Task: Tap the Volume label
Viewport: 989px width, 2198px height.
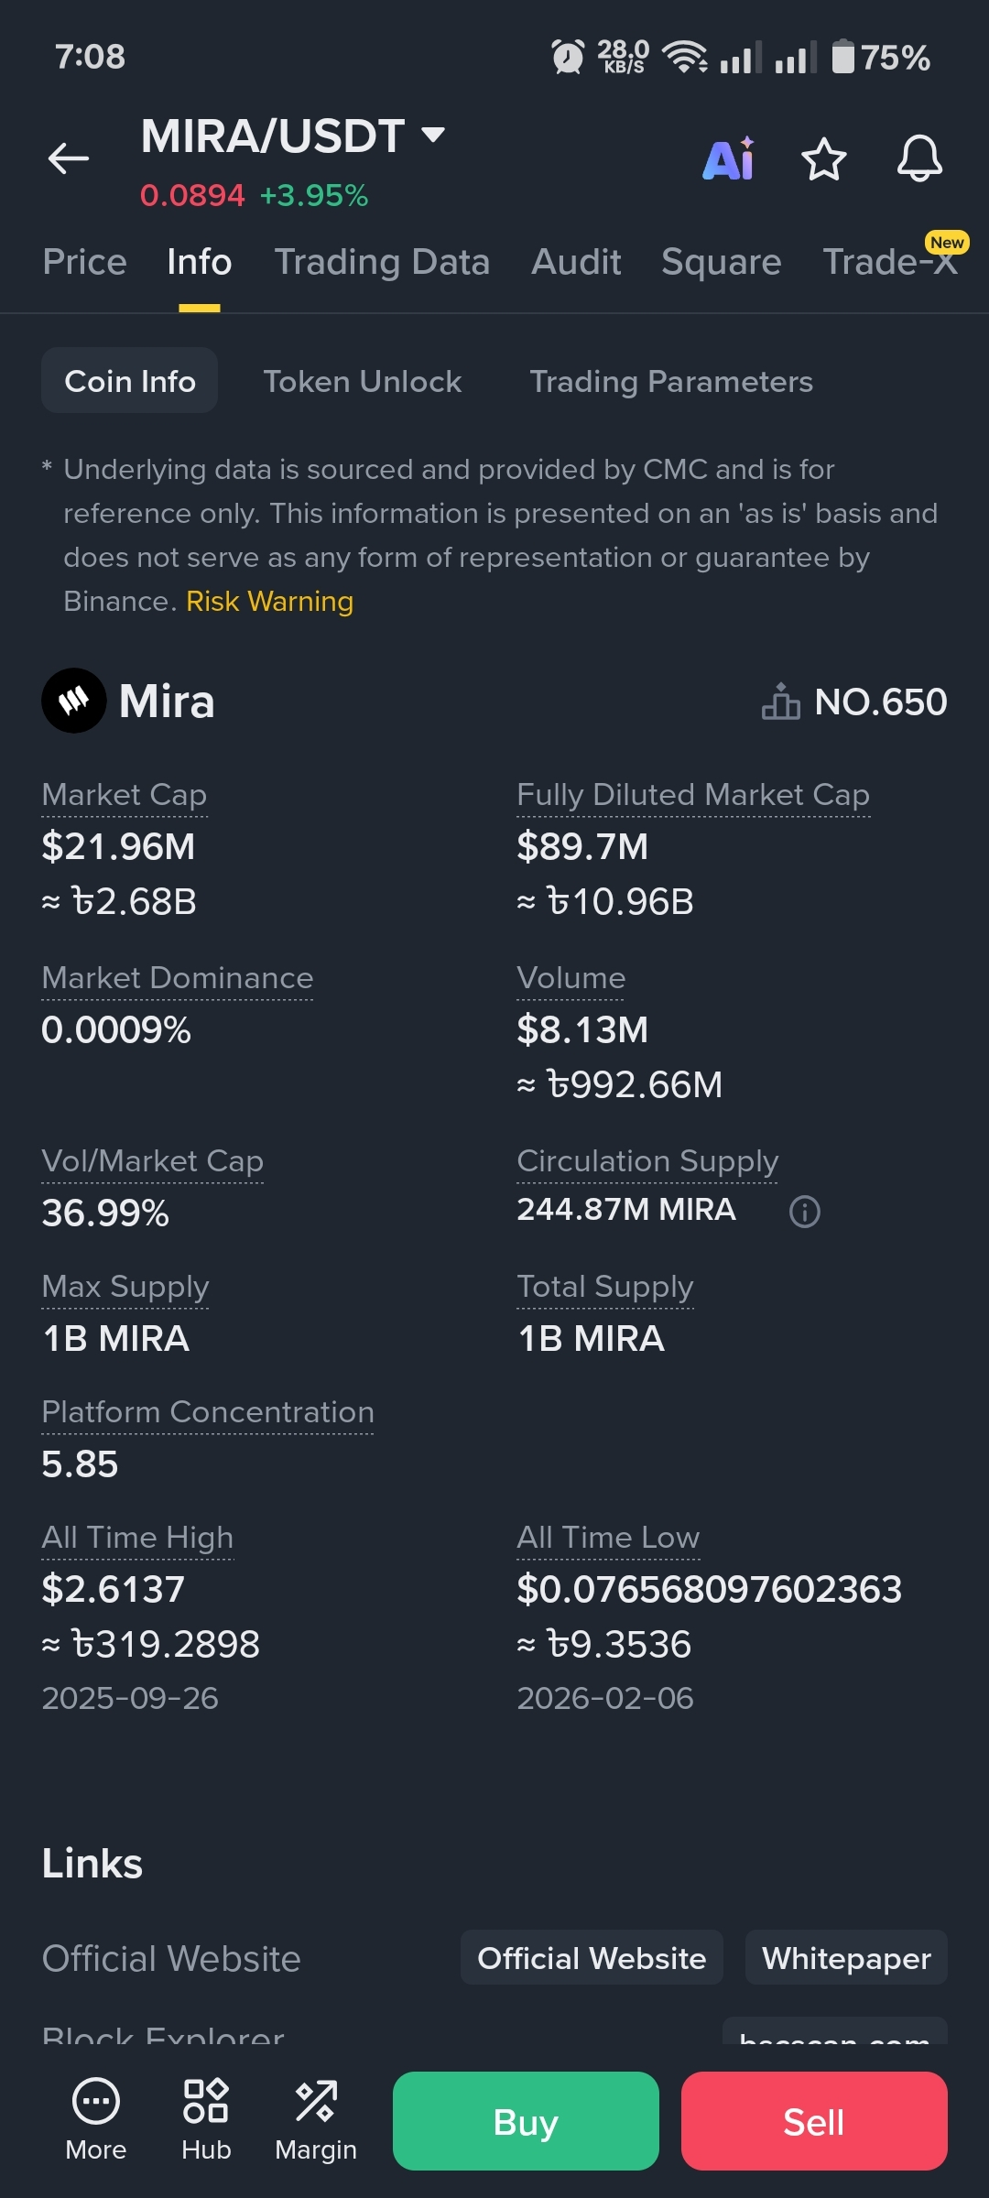Action: 571,978
